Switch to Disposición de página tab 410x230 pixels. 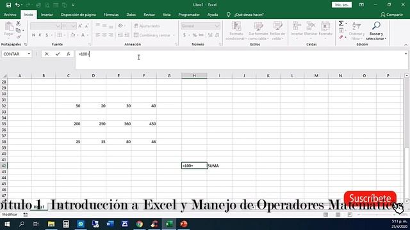coord(78,15)
